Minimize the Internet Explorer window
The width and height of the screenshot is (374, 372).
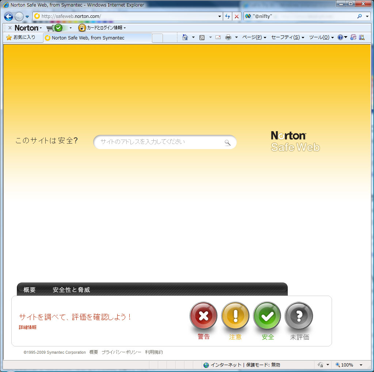pos(341,4)
